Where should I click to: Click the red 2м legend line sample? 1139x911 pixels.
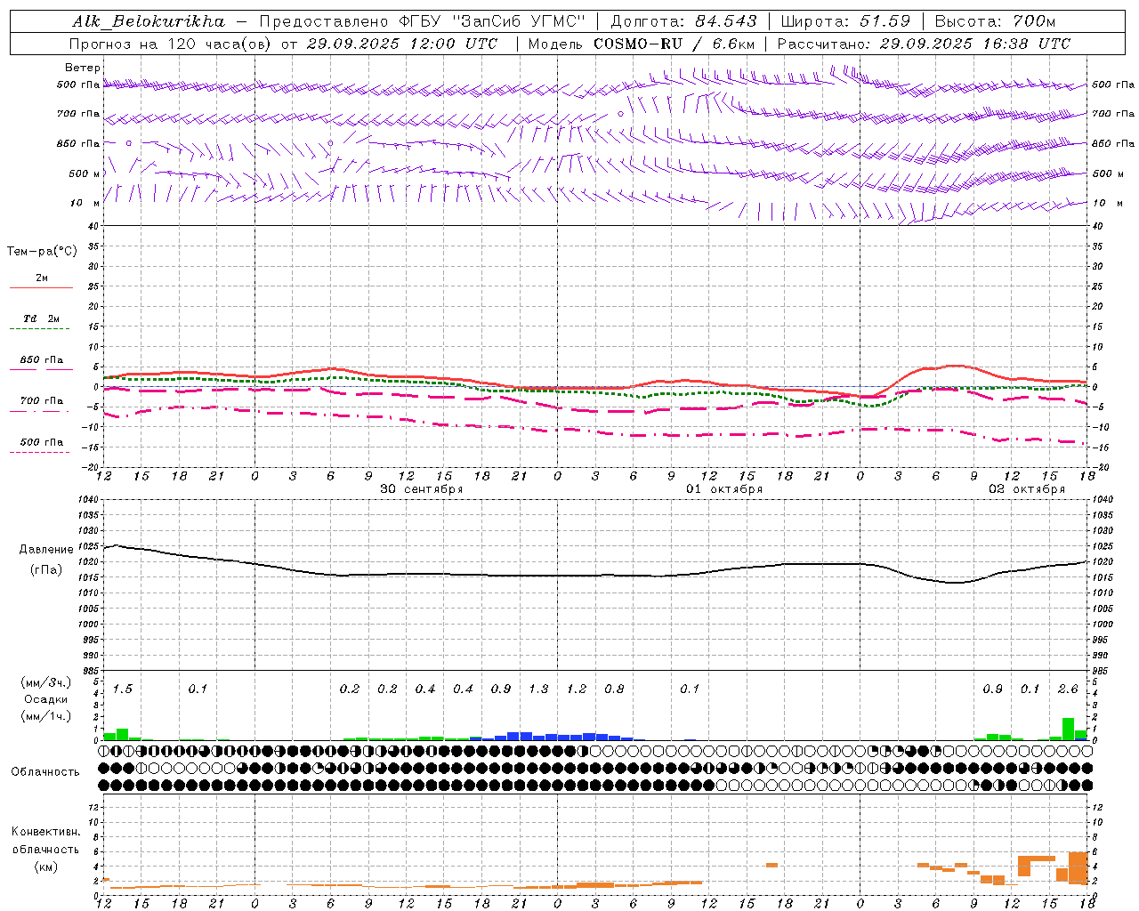coord(41,288)
